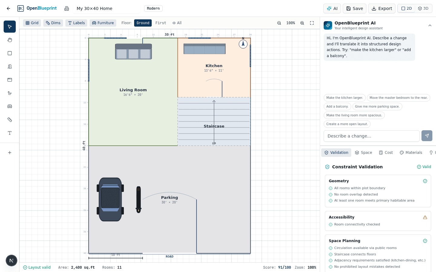
Task: Toggle Furniture visibility
Action: coord(103,23)
